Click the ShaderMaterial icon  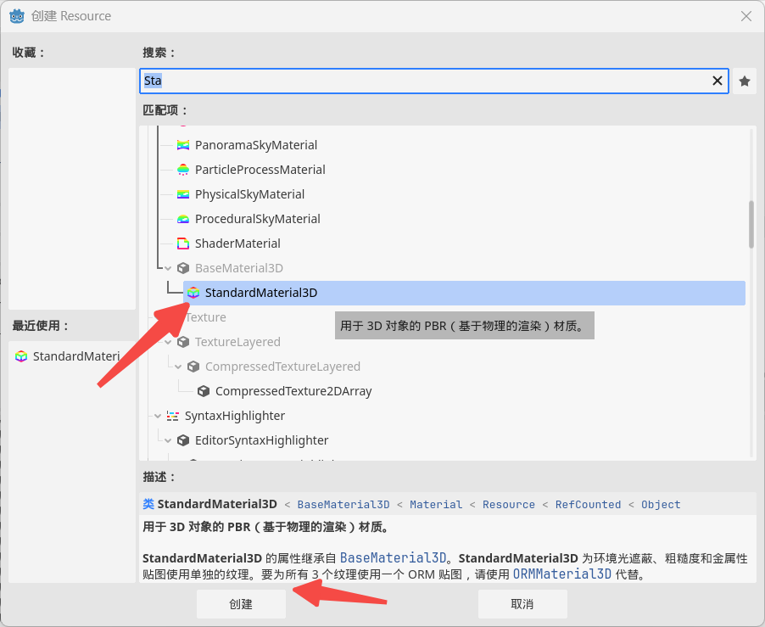[183, 244]
